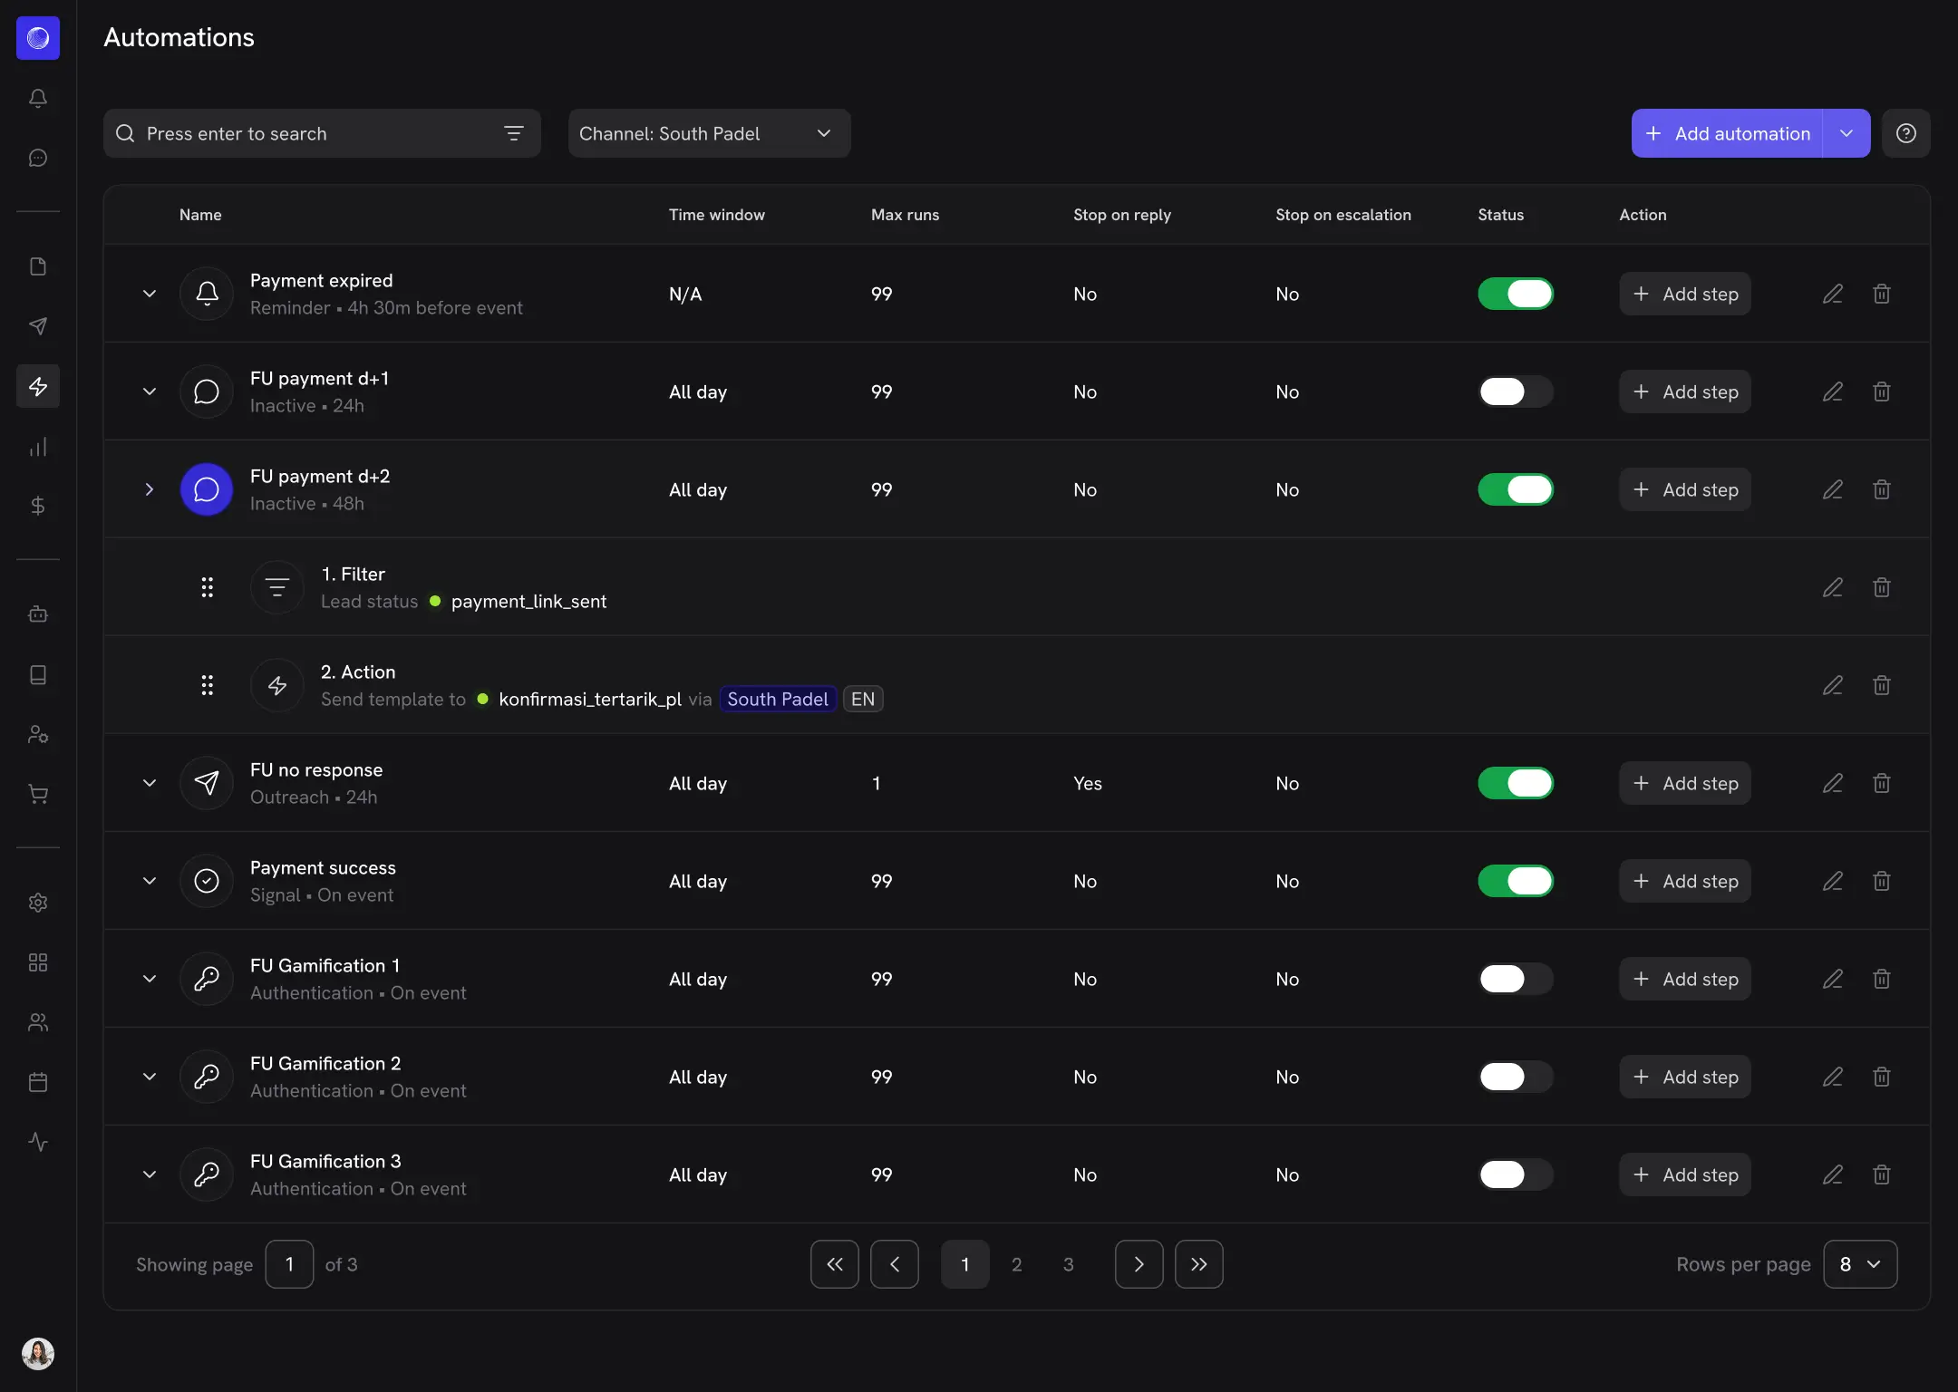Image resolution: width=1958 pixels, height=1392 pixels.
Task: Turn on FU Gamification 2 status
Action: tap(1516, 1077)
